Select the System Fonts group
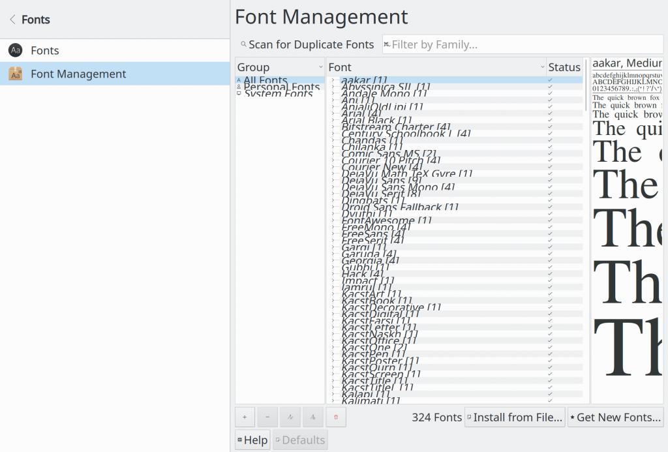The image size is (668, 452). point(278,94)
